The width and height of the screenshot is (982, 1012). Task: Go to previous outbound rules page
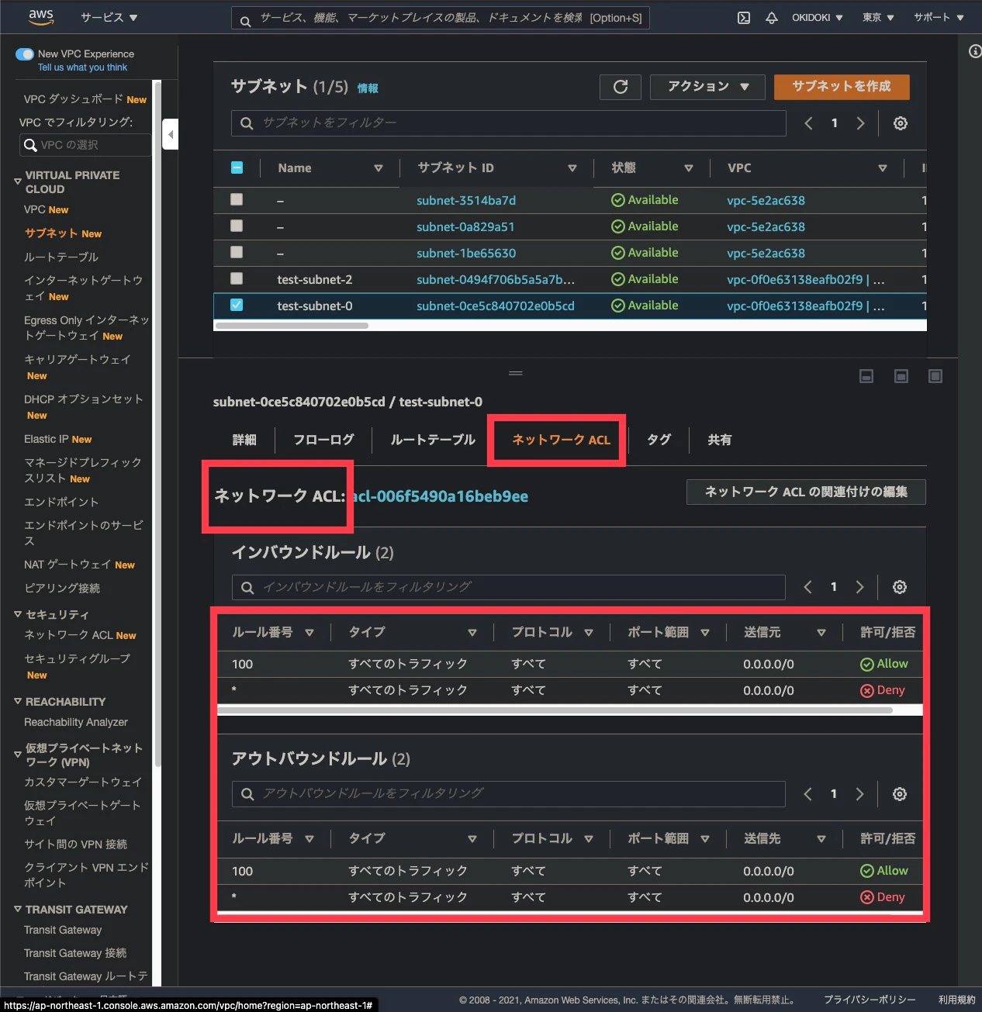807,794
